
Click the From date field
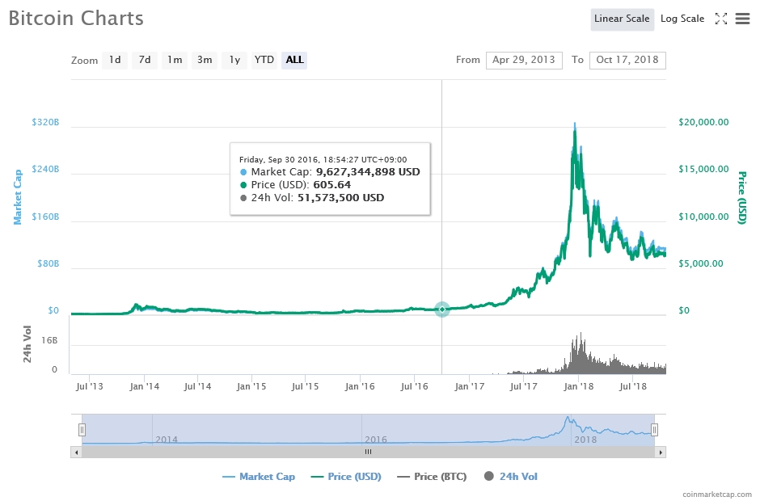524,60
